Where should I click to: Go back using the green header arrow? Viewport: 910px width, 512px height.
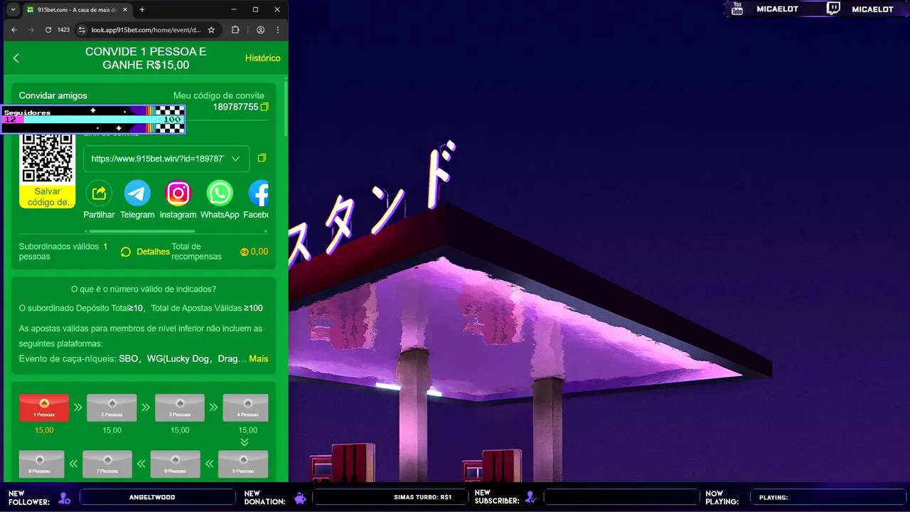coord(16,58)
